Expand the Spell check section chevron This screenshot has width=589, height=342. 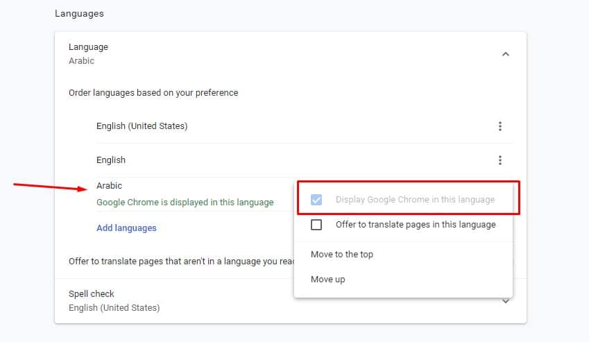(506, 300)
